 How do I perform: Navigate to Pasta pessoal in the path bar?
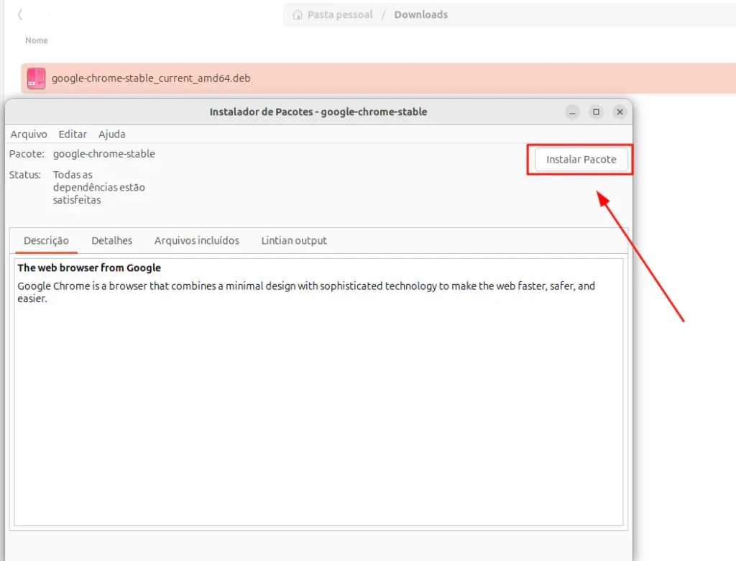point(340,14)
